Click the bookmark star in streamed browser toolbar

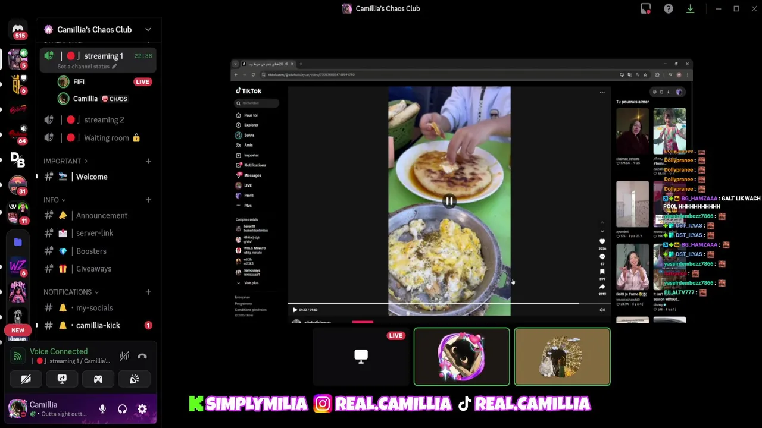[x=645, y=75]
